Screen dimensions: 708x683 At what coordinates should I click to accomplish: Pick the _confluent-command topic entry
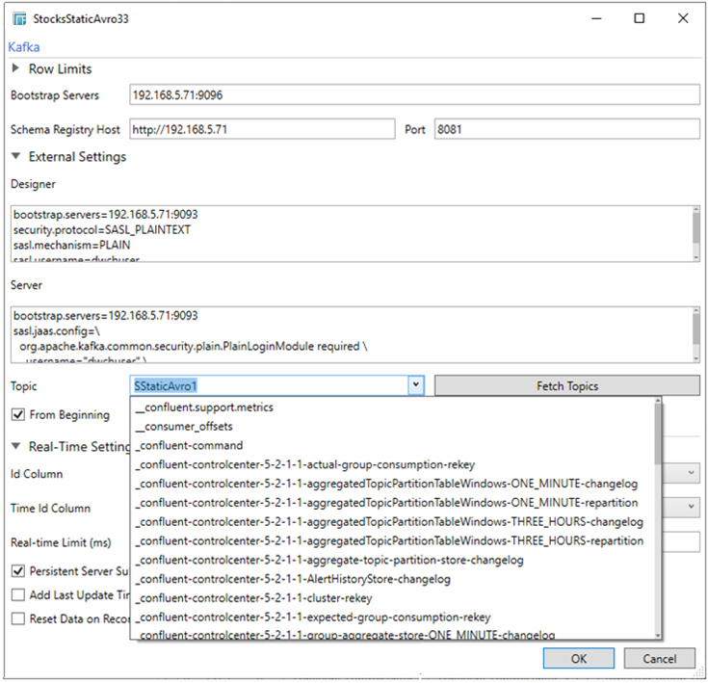click(x=189, y=446)
